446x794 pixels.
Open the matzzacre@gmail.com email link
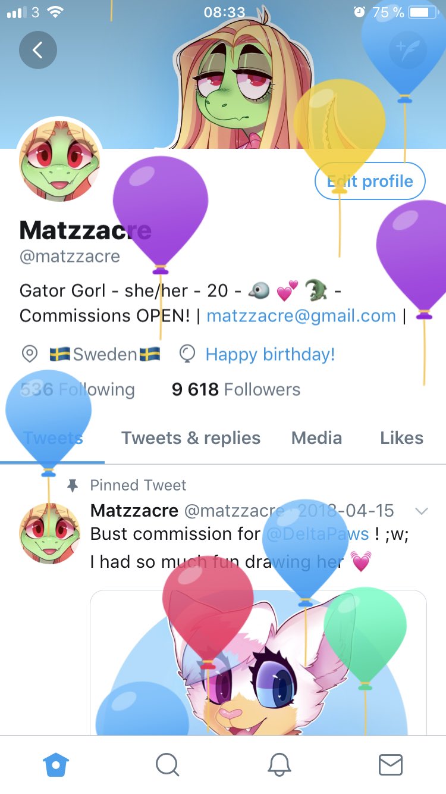301,315
